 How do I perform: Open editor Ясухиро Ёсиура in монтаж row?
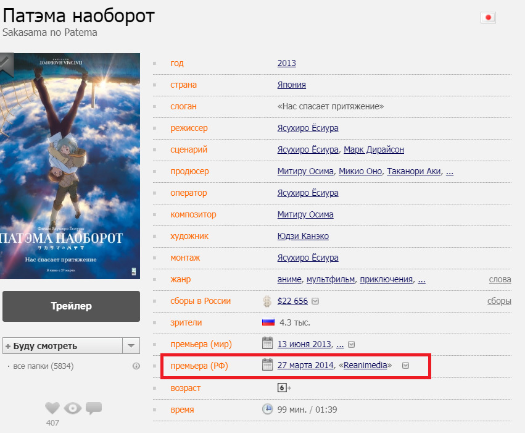click(x=308, y=258)
